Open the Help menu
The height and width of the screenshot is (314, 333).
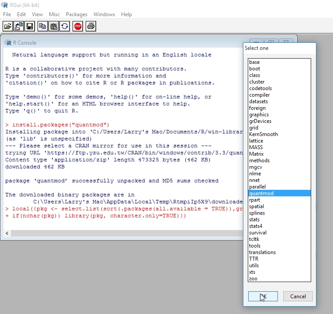coord(126,14)
